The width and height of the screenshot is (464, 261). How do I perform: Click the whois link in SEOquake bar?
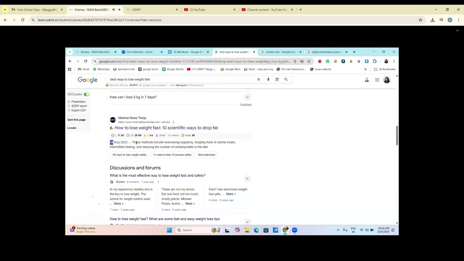coord(161,135)
